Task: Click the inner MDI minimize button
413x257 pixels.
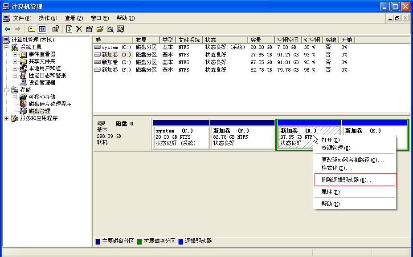Action: click(x=390, y=18)
